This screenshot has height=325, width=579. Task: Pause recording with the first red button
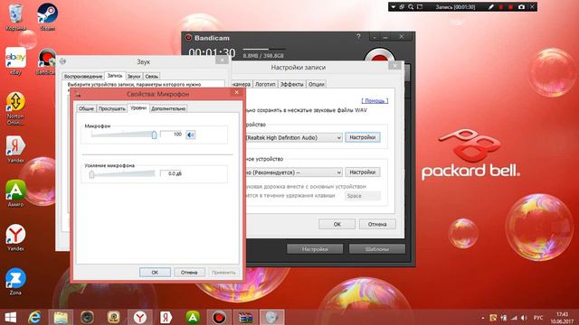[501, 7]
